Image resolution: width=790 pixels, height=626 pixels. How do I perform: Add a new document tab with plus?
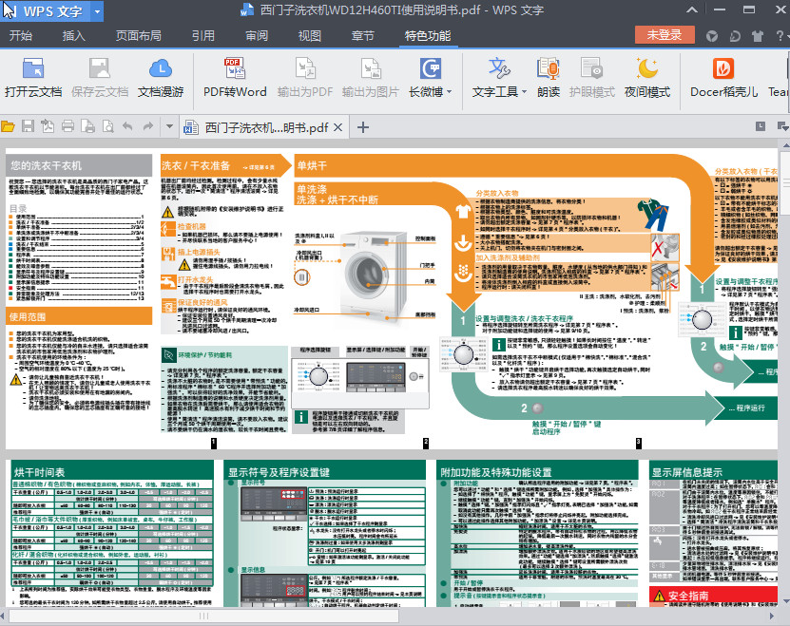(363, 127)
